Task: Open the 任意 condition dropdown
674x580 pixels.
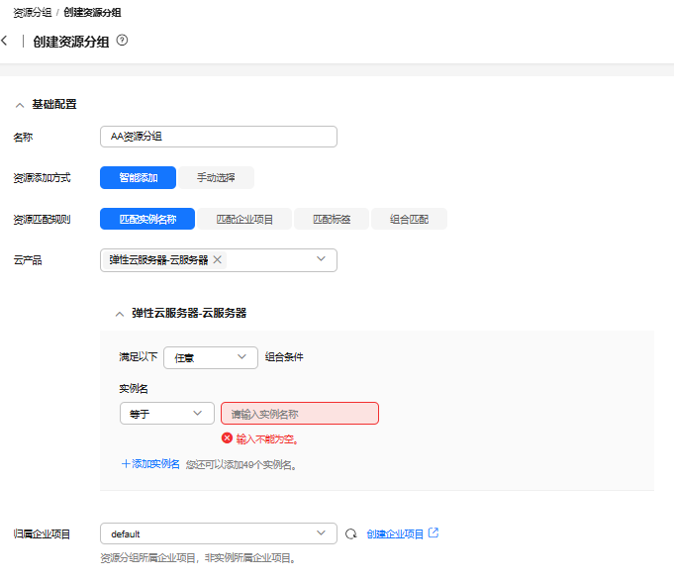Action: [x=211, y=357]
